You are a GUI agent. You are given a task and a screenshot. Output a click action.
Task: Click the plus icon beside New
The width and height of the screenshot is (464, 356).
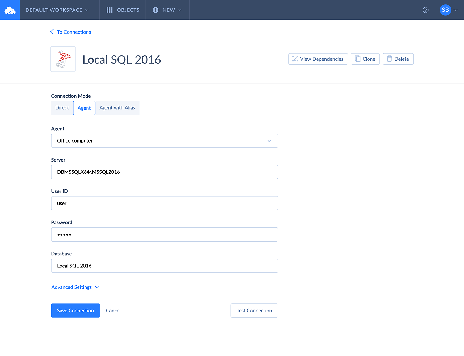click(x=155, y=10)
